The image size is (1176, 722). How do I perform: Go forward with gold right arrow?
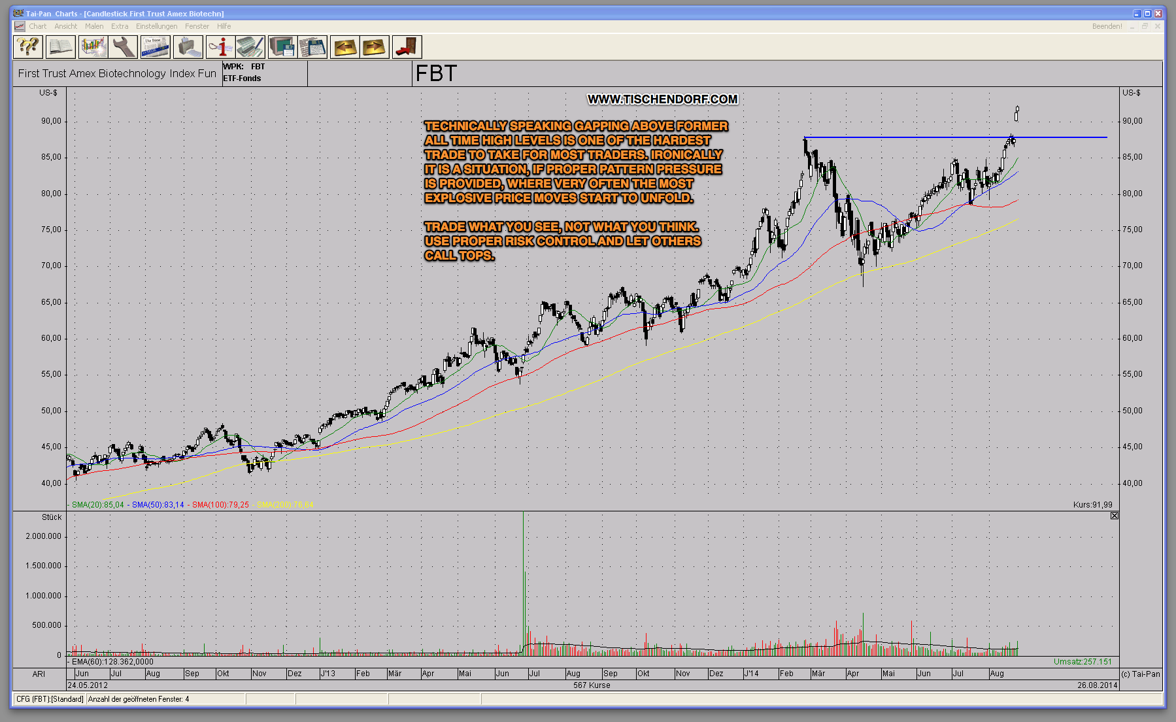tap(375, 47)
